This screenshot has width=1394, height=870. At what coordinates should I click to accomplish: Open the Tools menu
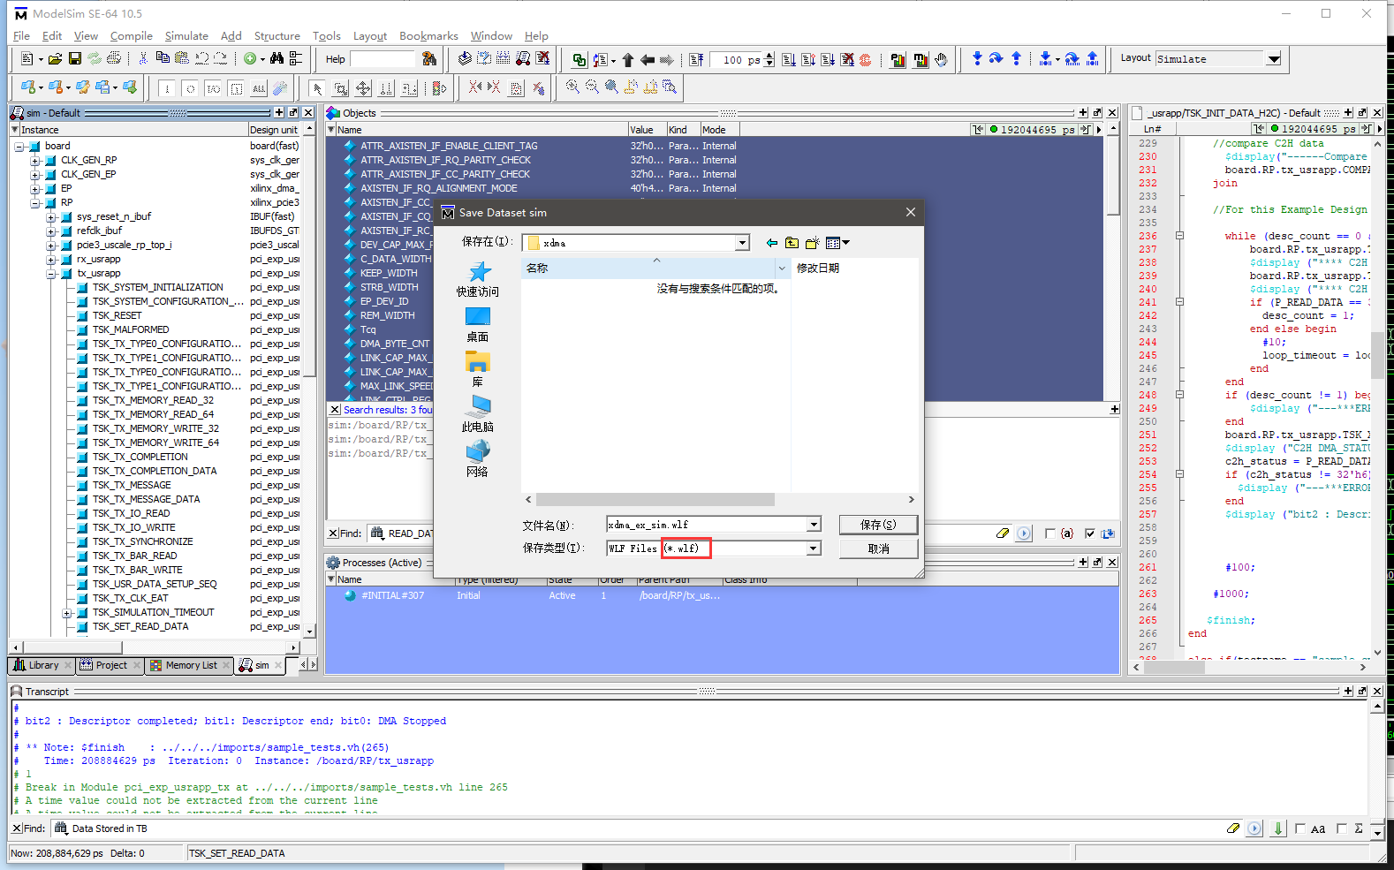(327, 36)
